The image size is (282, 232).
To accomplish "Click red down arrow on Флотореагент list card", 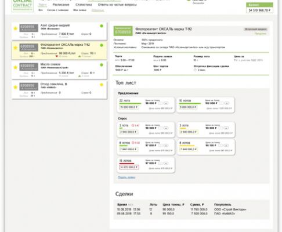I will coord(57,56).
